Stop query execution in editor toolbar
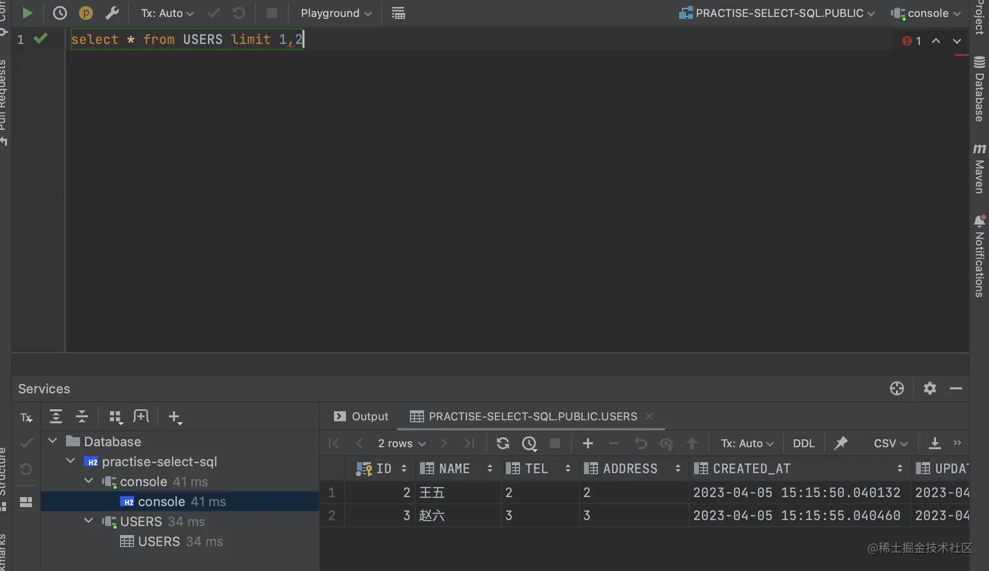The width and height of the screenshot is (989, 571). click(272, 13)
